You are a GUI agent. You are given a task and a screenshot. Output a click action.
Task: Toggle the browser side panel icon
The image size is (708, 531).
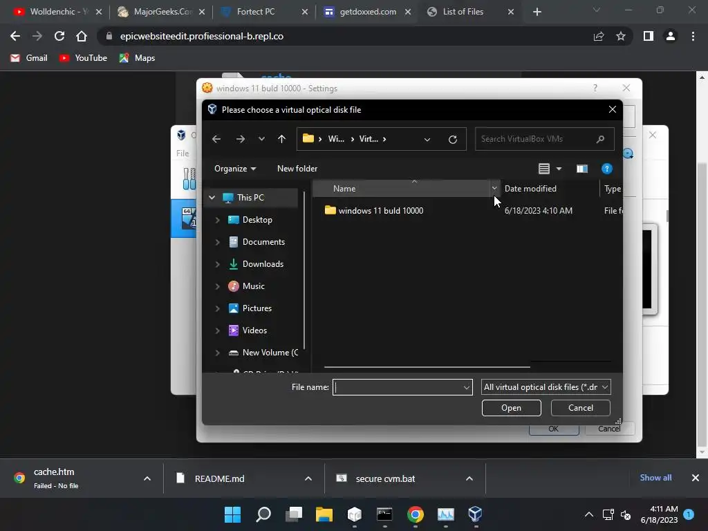pos(649,36)
